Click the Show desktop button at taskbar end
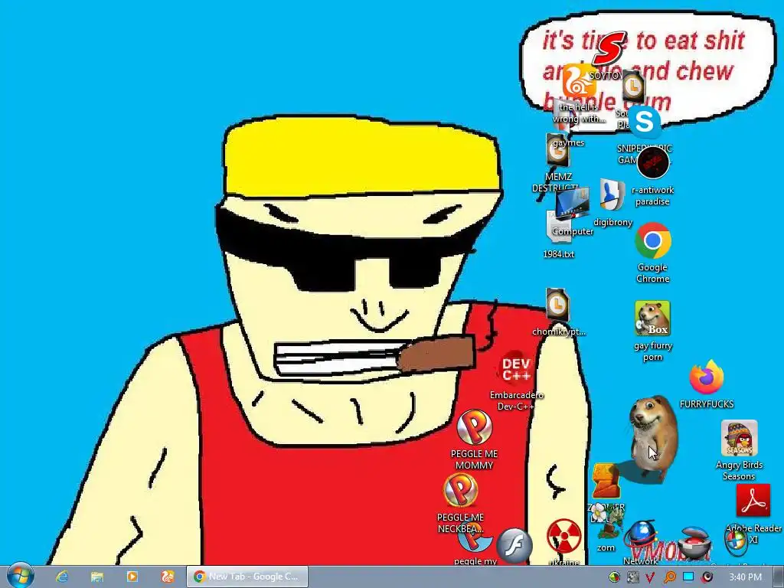 pyautogui.click(x=779, y=577)
